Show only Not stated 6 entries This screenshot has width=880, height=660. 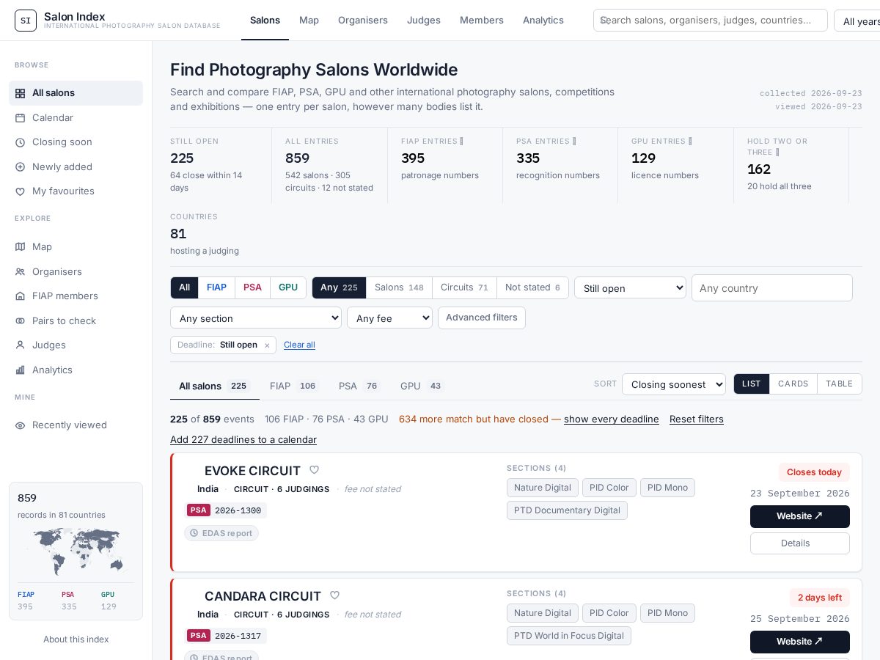point(532,287)
